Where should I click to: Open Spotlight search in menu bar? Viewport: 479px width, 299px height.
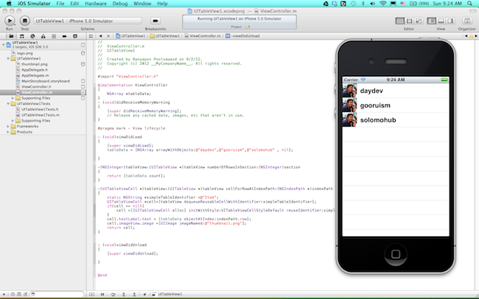470,4
